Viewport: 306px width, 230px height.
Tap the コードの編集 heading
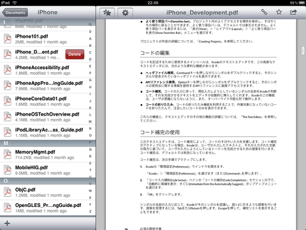pyautogui.click(x=155, y=53)
